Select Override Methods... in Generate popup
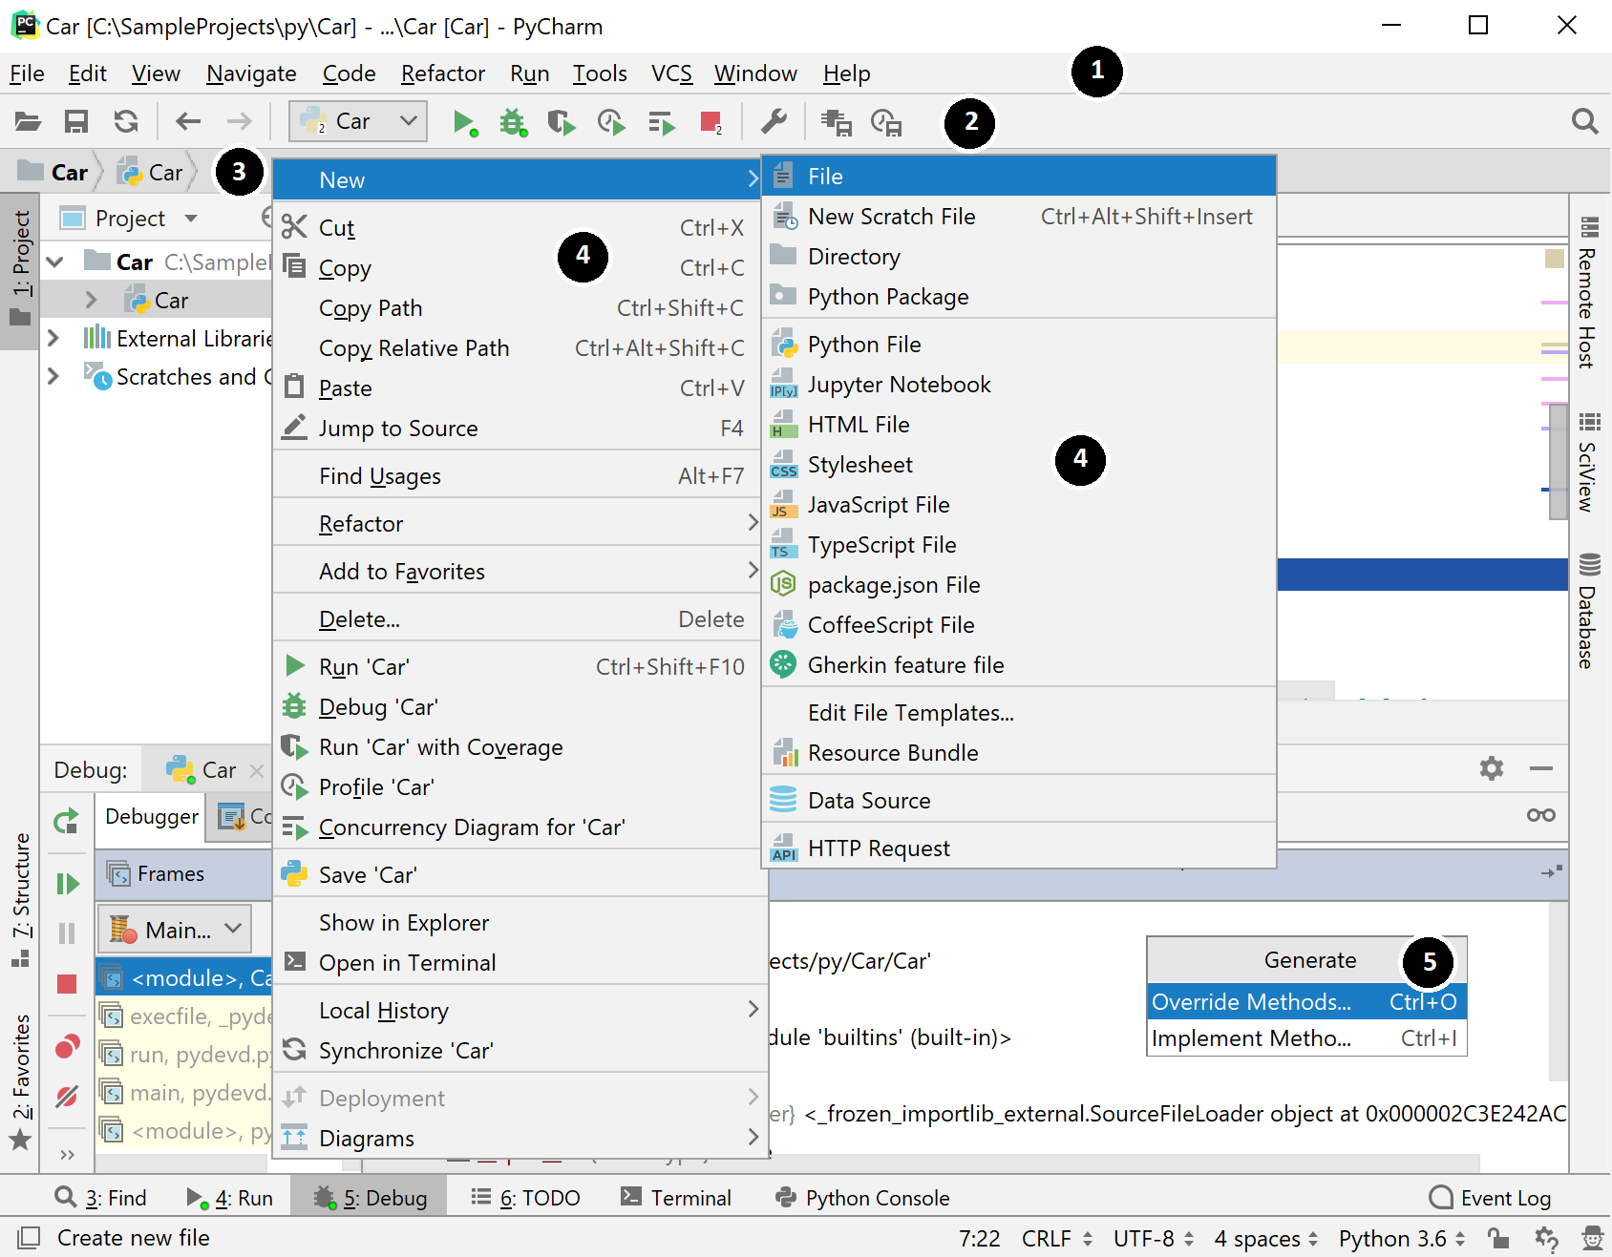The width and height of the screenshot is (1612, 1257). pos(1306,1002)
